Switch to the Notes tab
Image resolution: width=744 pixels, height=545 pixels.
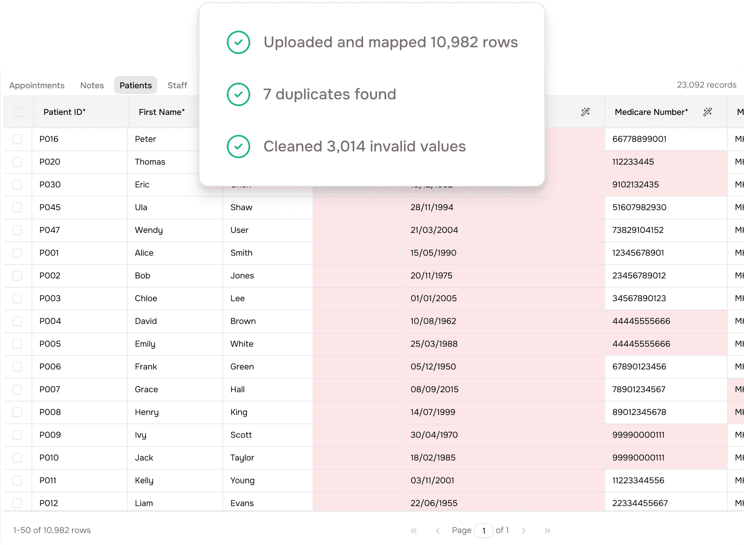click(92, 85)
